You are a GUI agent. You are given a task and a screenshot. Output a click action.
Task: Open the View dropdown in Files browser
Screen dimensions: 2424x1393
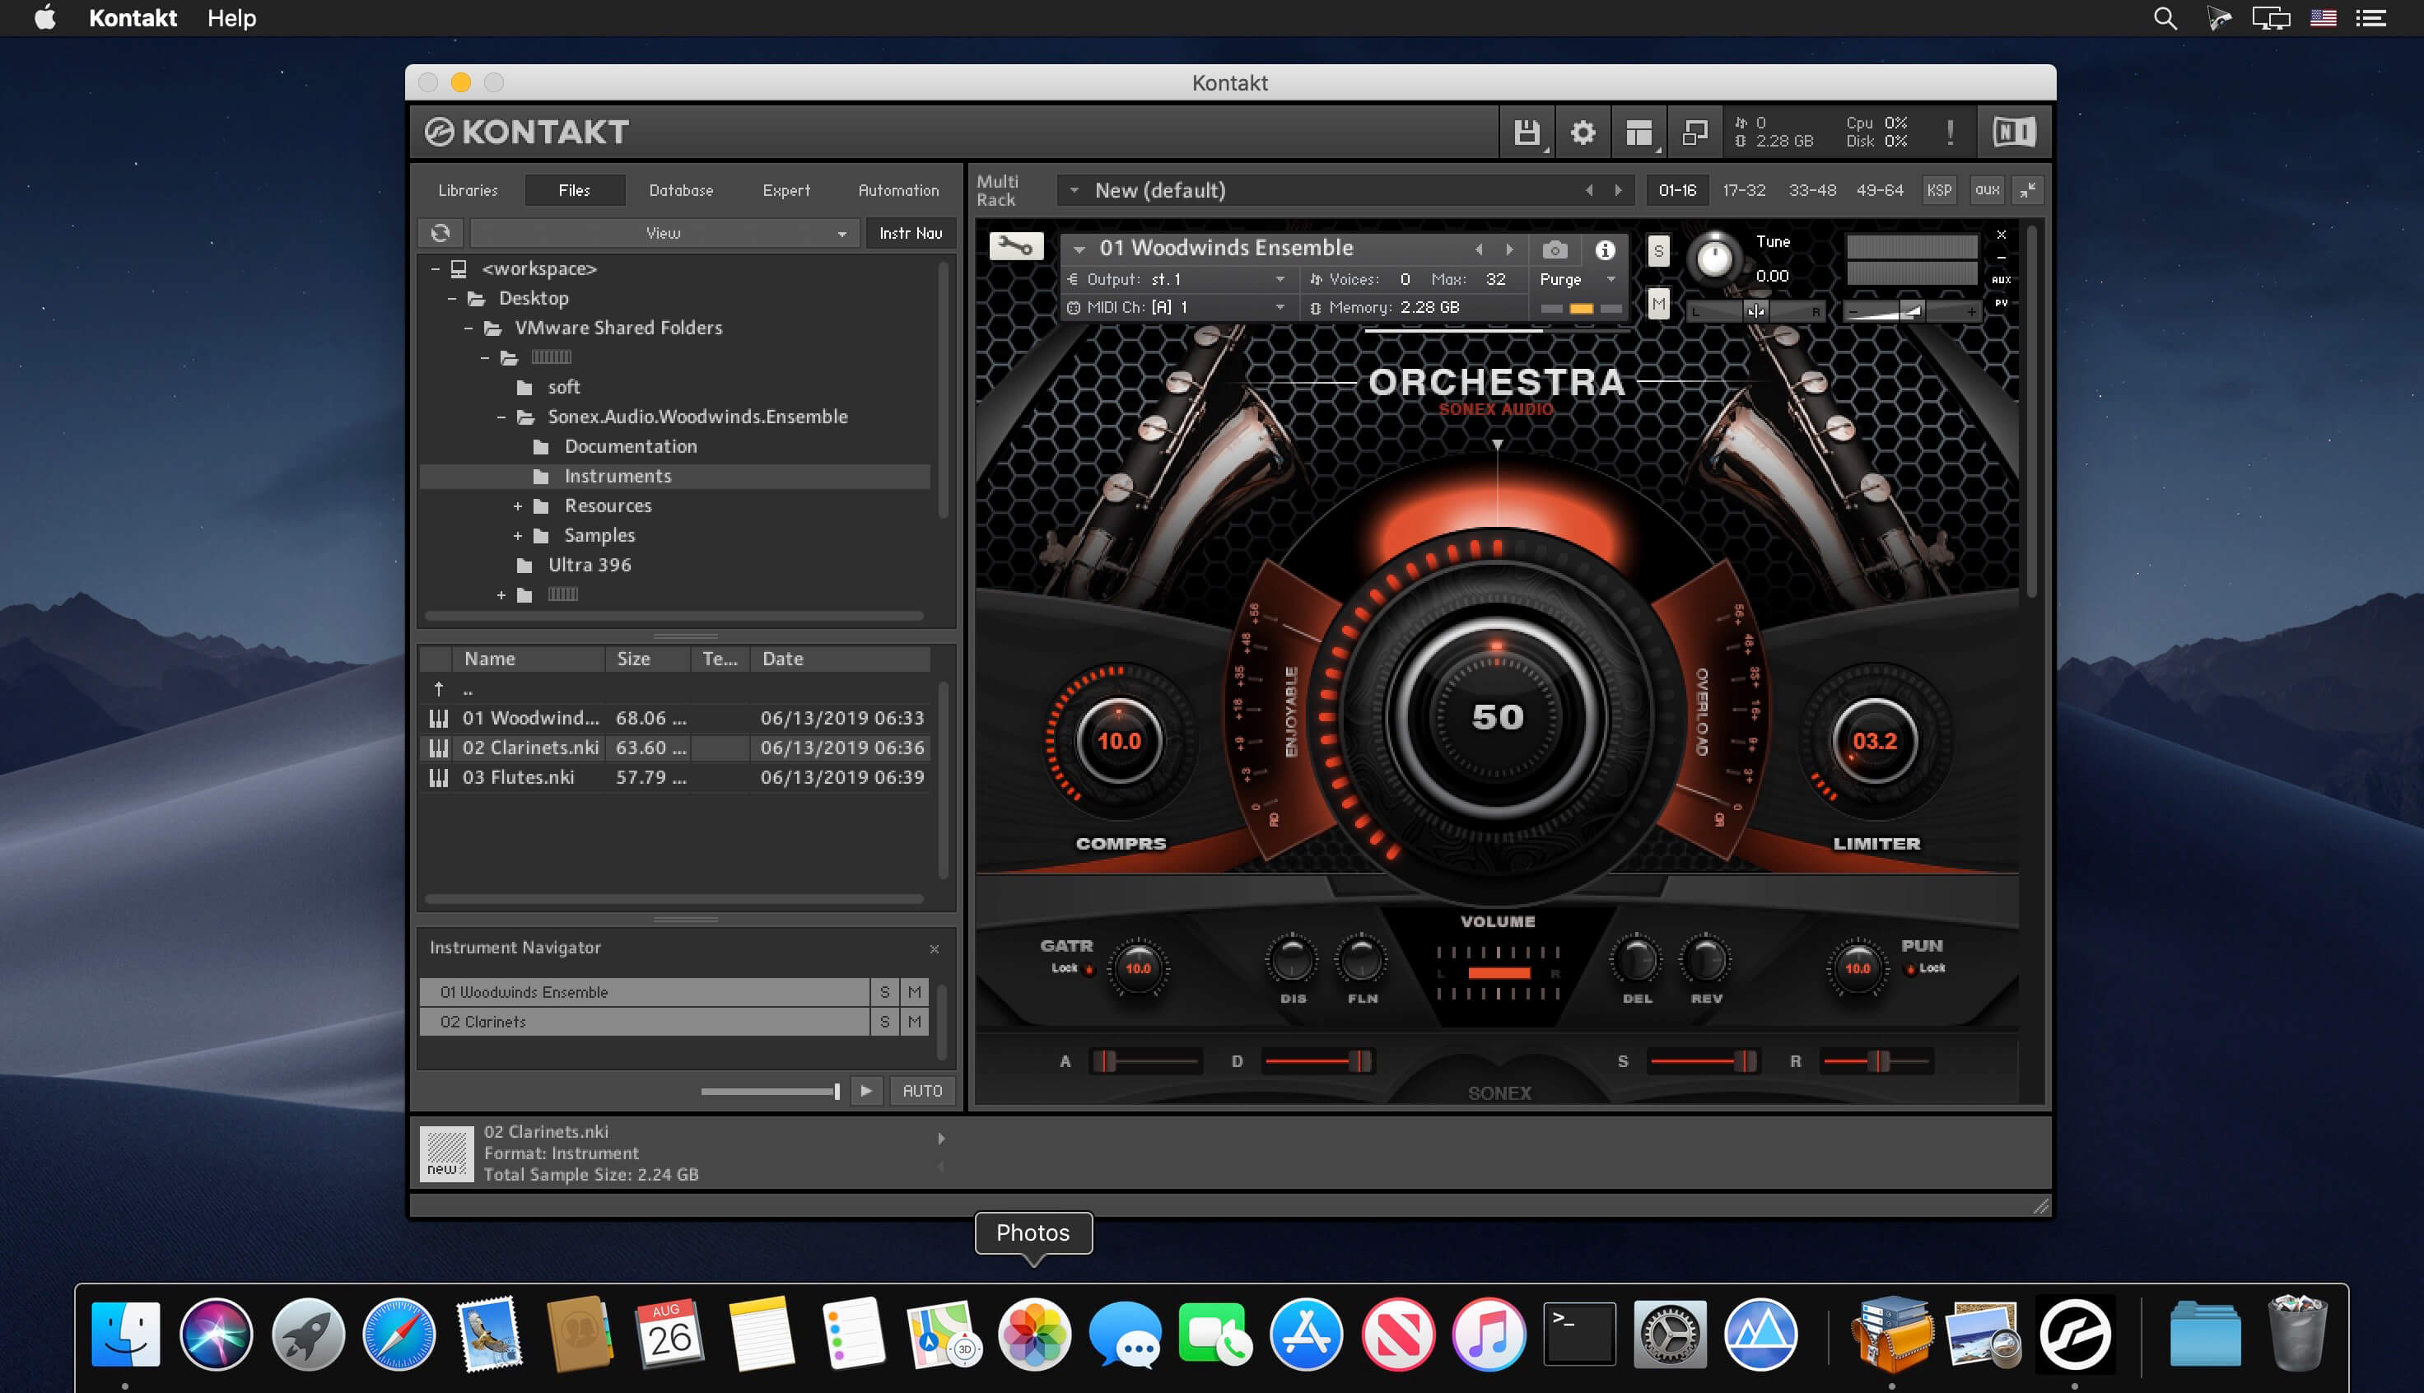pyautogui.click(x=663, y=232)
